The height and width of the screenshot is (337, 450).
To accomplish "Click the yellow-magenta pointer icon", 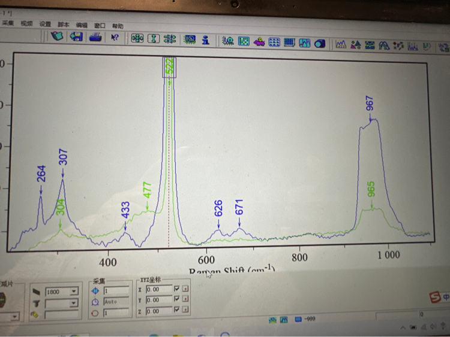I will point(259,42).
